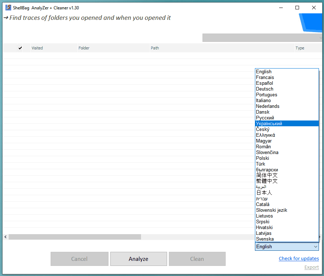Select Deutsch language option
Viewport: 324px width, 276px height.
(287, 89)
